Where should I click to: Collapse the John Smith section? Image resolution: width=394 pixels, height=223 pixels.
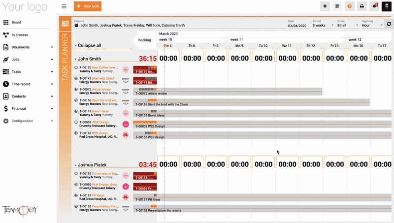75,59
